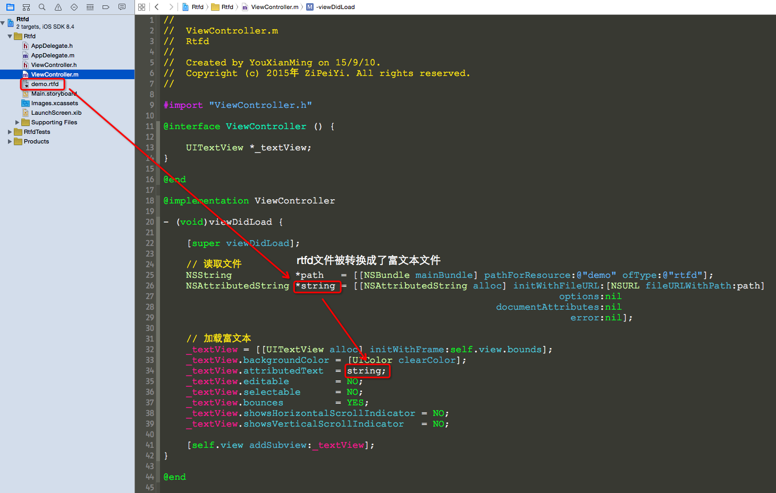Image resolution: width=776 pixels, height=493 pixels.
Task: Click the demo.rtfd file icon
Action: point(26,84)
